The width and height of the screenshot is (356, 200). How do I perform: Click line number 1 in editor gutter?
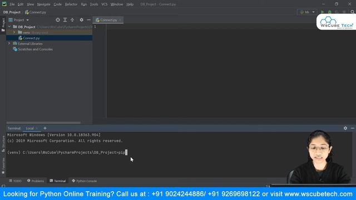[x=95, y=27]
